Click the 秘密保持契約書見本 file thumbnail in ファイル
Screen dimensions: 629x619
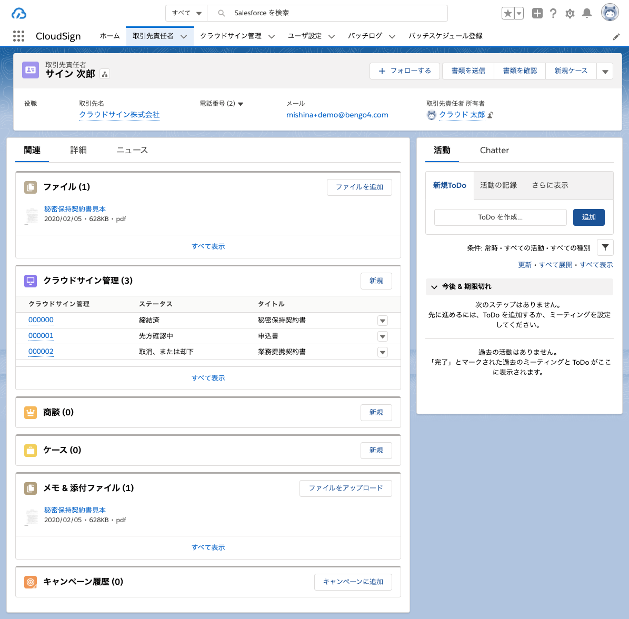pyautogui.click(x=32, y=215)
